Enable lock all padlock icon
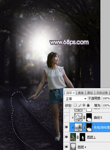The width and height of the screenshot is (110, 150). (88, 105)
